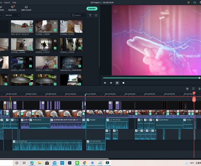The width and height of the screenshot is (201, 166).
Task: Open Photoshop from the taskbar
Action: (x=69, y=163)
